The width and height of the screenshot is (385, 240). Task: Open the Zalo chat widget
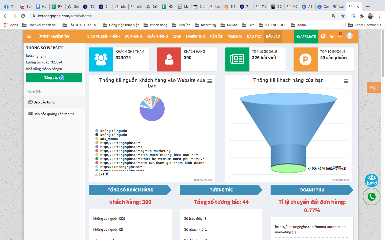[x=372, y=180]
